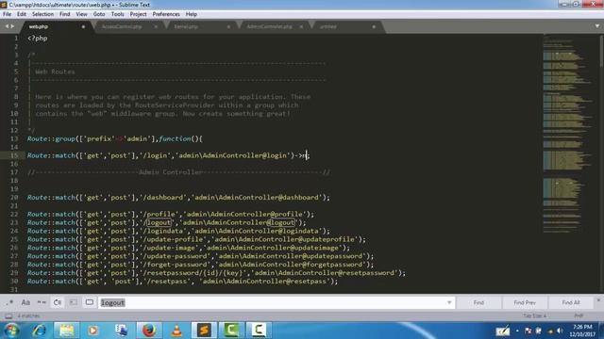
Task: Show hidden tray icons arrow
Action: (517, 331)
